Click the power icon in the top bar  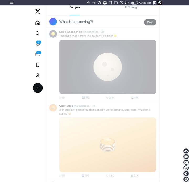(127, 3)
